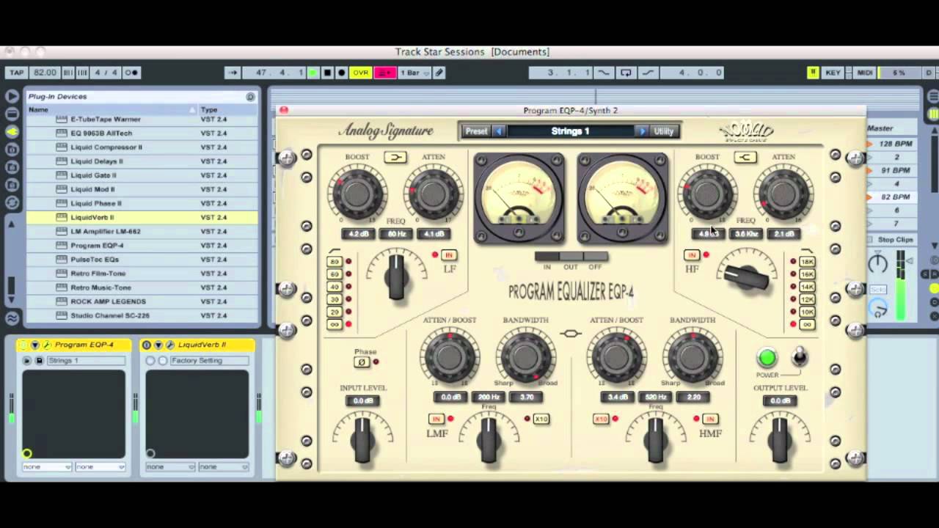Click the browser triangle icon at sidebar top

(x=12, y=96)
